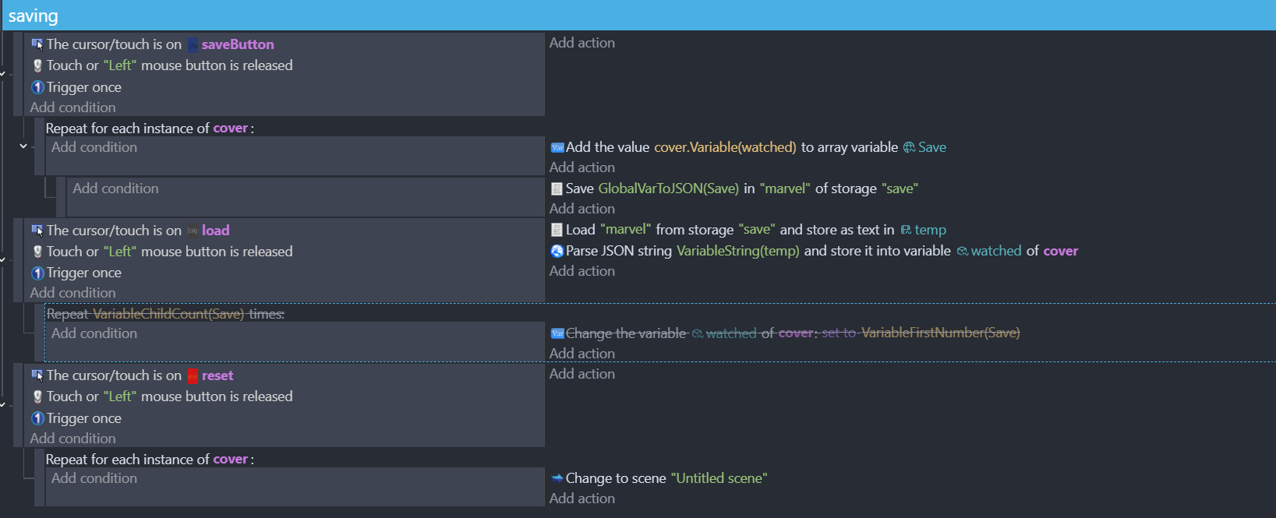Screen dimensions: 1276x518
Task: Click mouse icon under the reset condition
Action: tap(37, 396)
